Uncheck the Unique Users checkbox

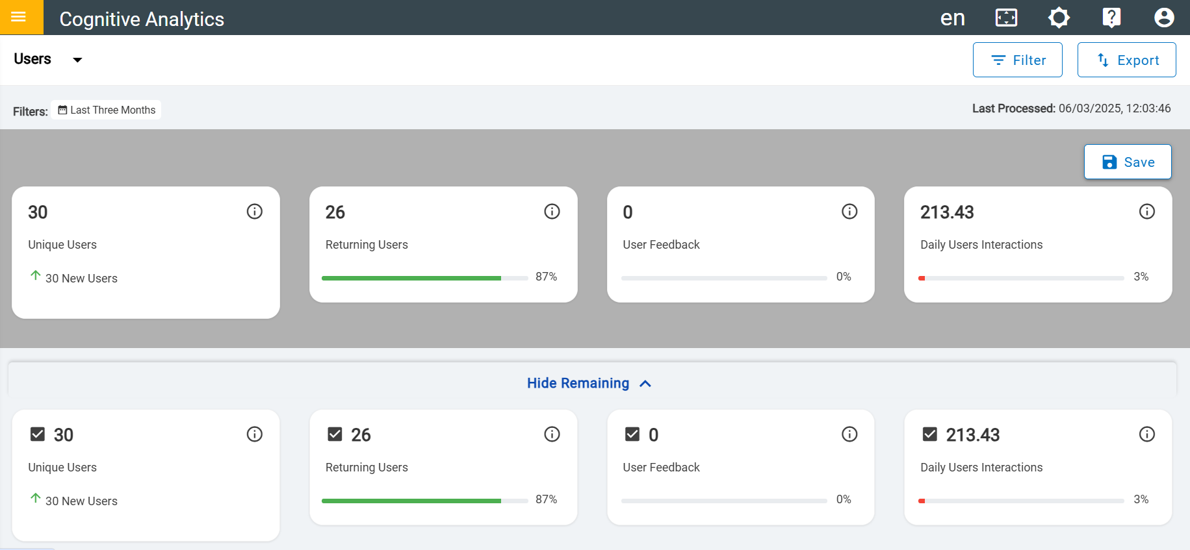(x=38, y=434)
